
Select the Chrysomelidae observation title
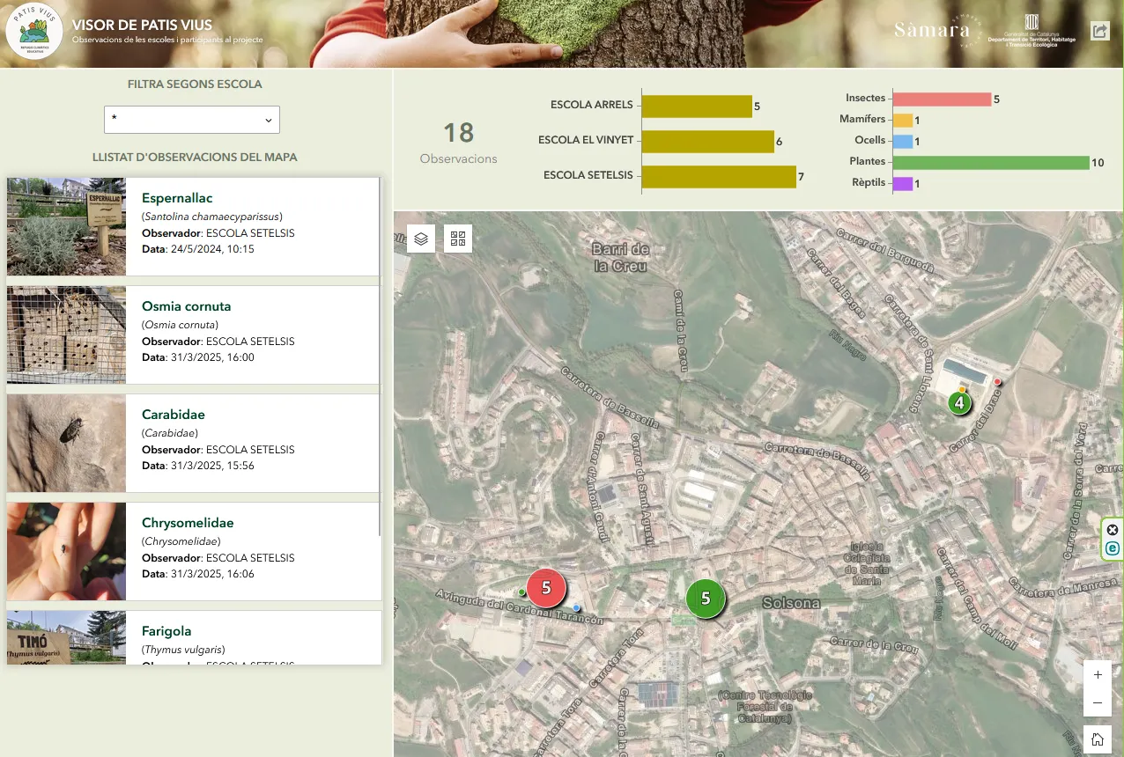click(x=188, y=523)
